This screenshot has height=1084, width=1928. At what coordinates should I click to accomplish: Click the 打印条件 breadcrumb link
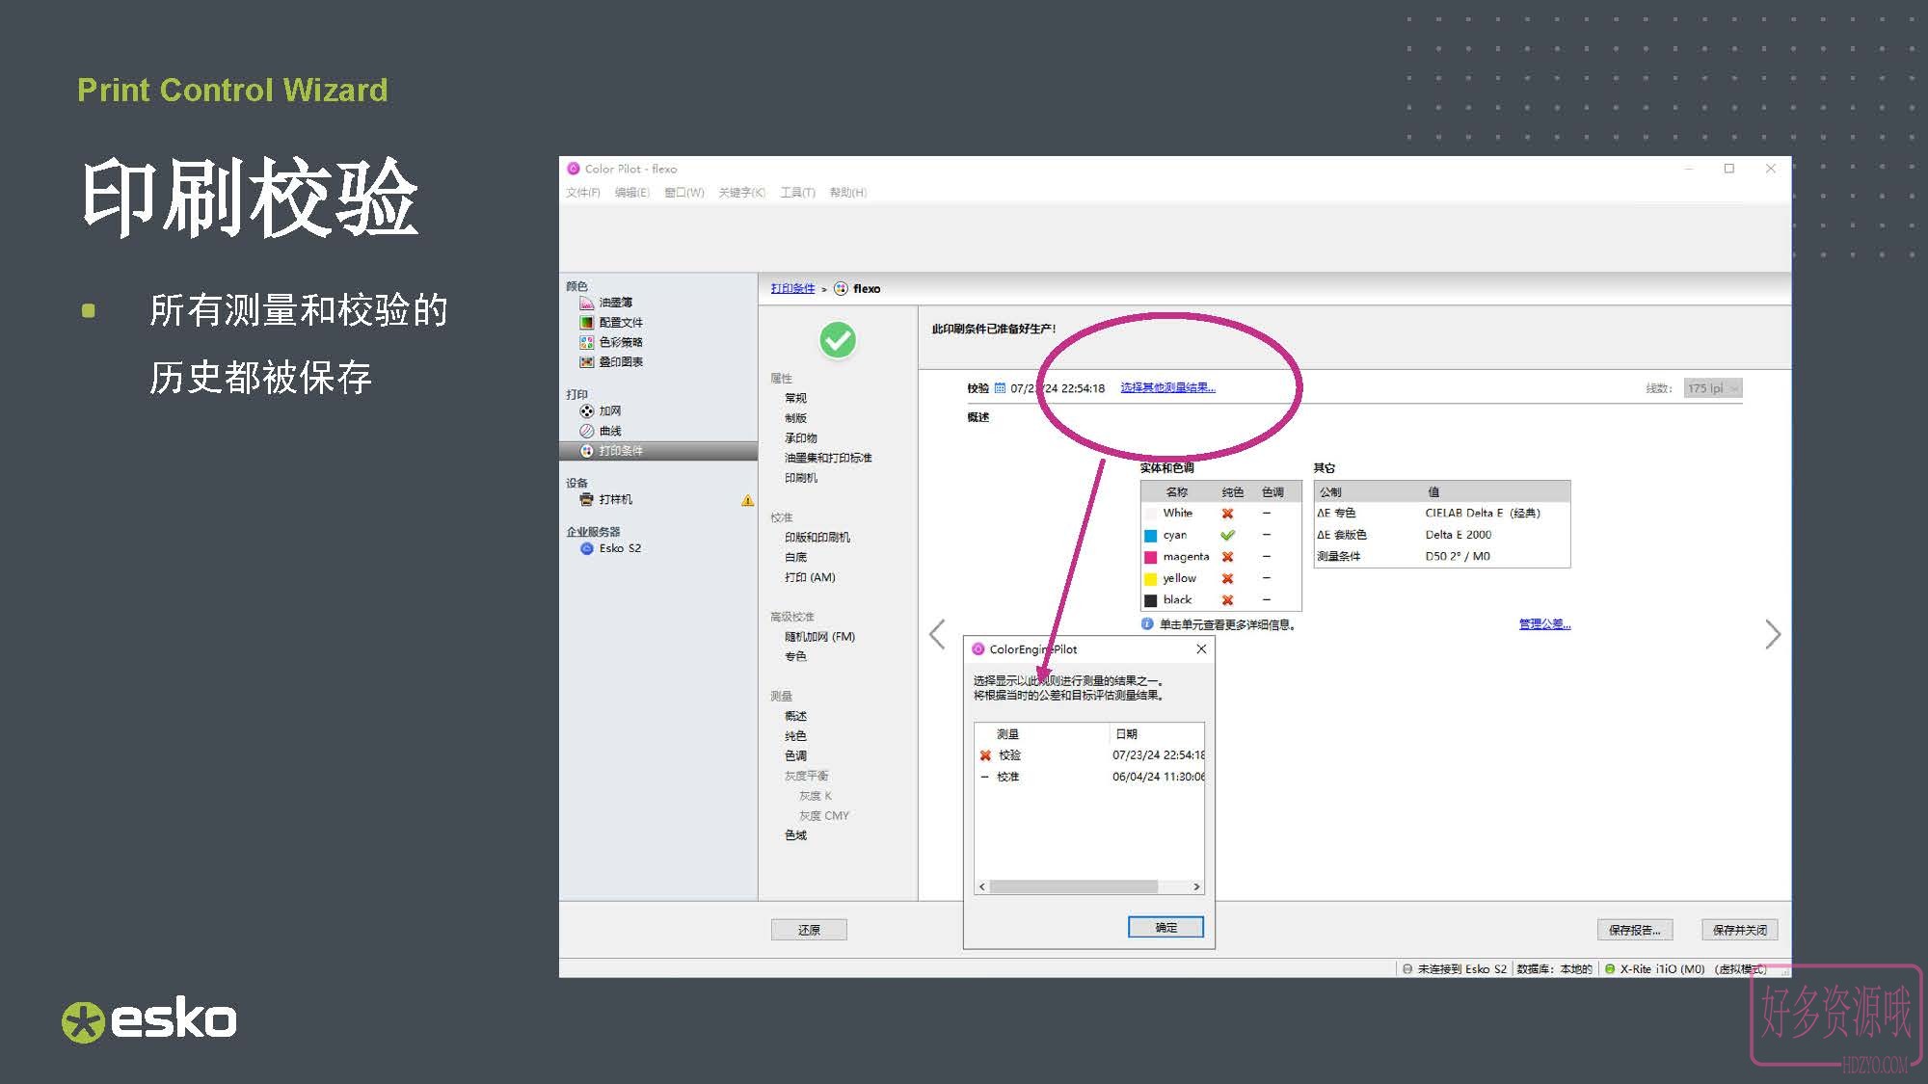tap(792, 289)
